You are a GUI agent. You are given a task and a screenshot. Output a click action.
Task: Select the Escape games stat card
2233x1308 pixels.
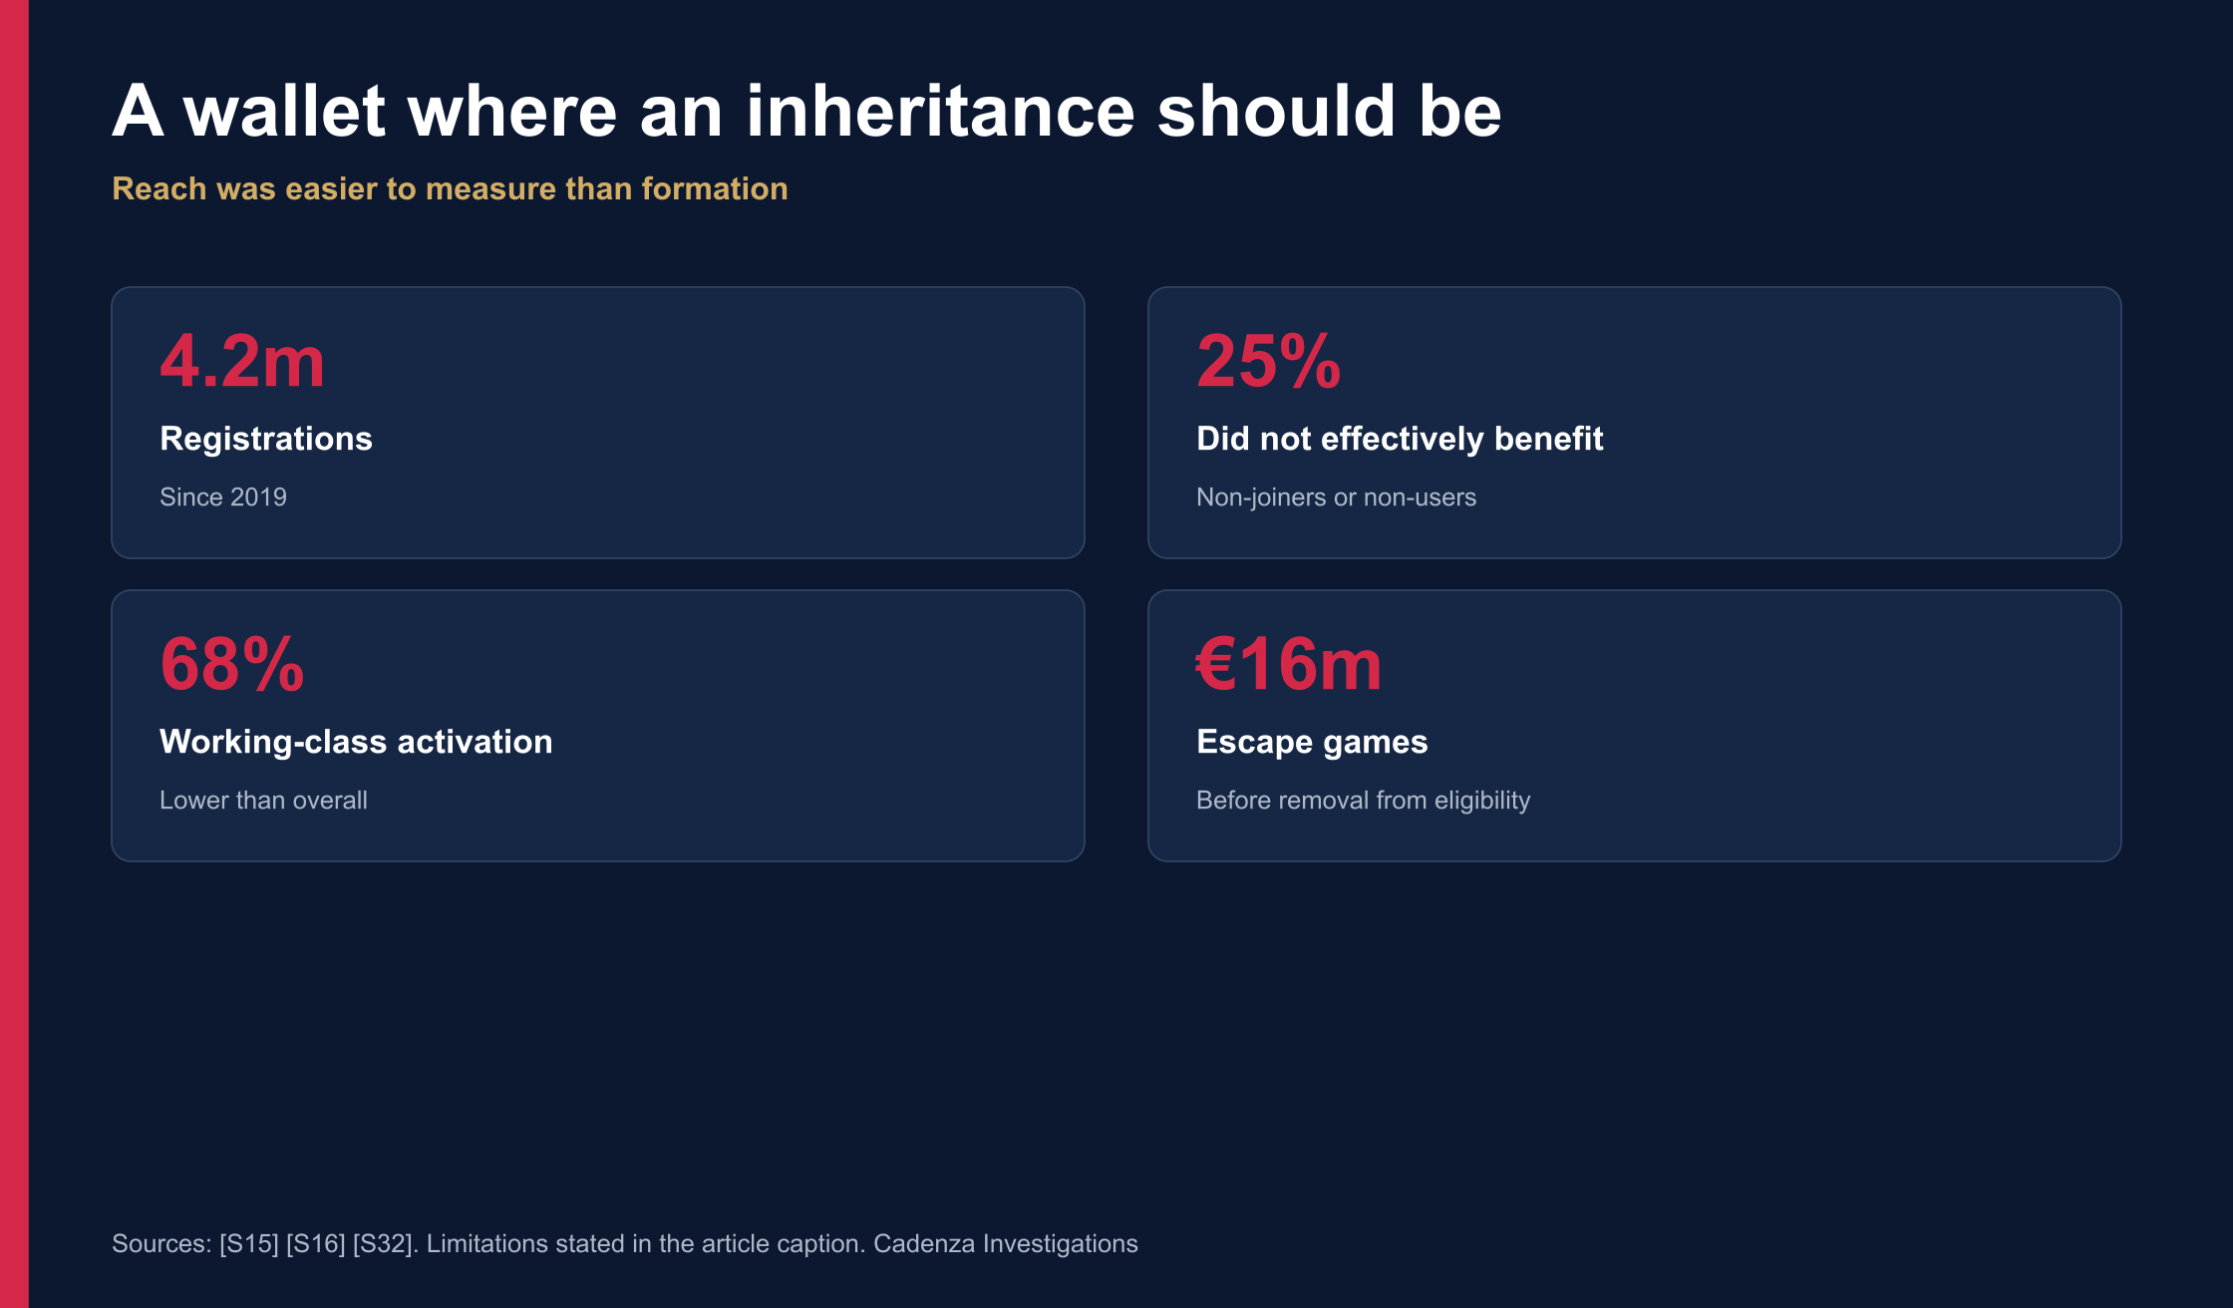(1635, 726)
